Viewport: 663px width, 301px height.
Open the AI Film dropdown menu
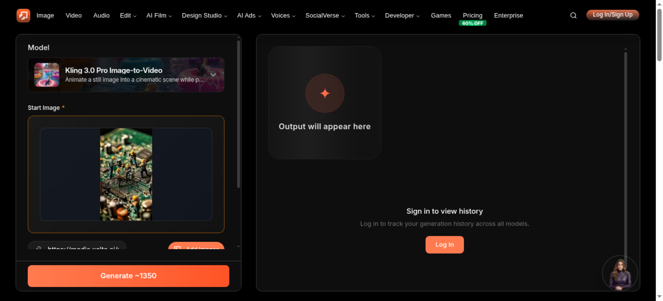[159, 16]
